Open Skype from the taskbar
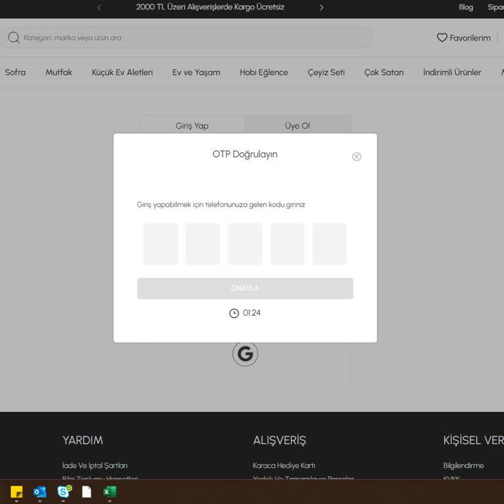This screenshot has height=504, width=504. [64, 492]
